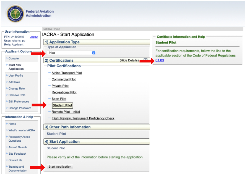
Task: Open Site Feedback link
Action: click(x=17, y=154)
